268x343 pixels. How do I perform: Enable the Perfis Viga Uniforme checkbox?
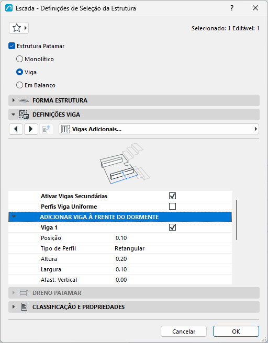pyautogui.click(x=172, y=207)
